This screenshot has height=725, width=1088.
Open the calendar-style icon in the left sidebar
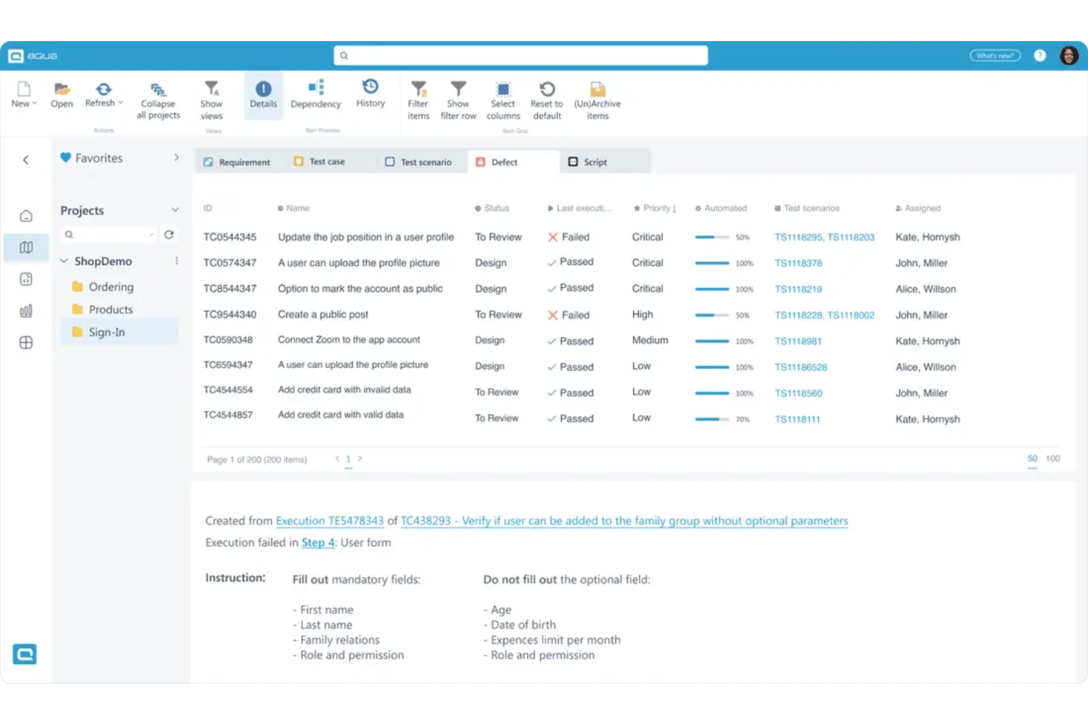26,279
